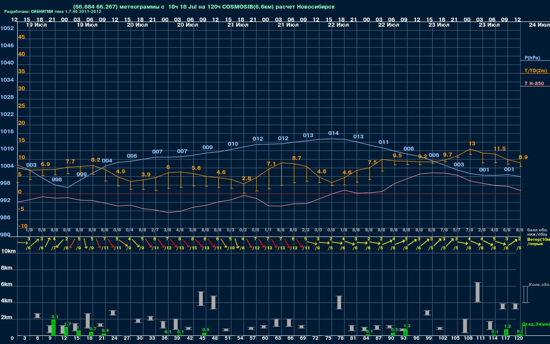Click pressure axis label 1016
Screen dimensions: 550x344
click(7, 132)
